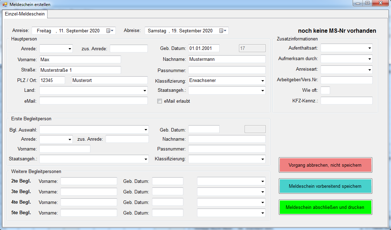
Task: Open the Abreise date calendar picker
Action: click(x=223, y=31)
